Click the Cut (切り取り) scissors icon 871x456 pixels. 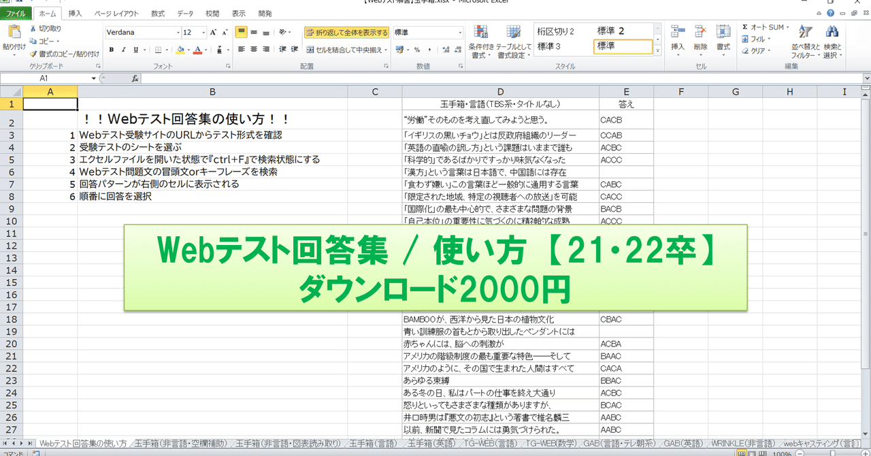(x=33, y=29)
